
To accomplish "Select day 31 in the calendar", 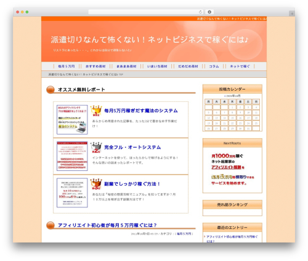I will pyautogui.click(x=248, y=128).
